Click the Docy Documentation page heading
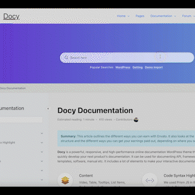Screen dimensions: 195x195 95,110
